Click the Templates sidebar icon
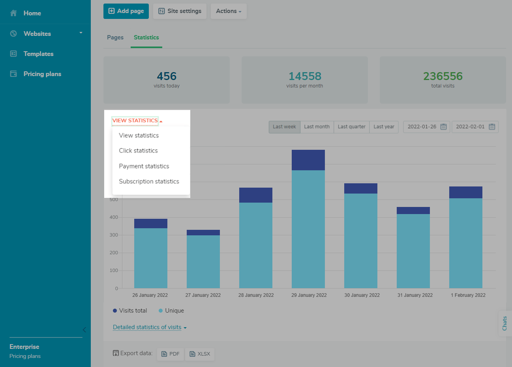The image size is (512, 367). click(13, 54)
